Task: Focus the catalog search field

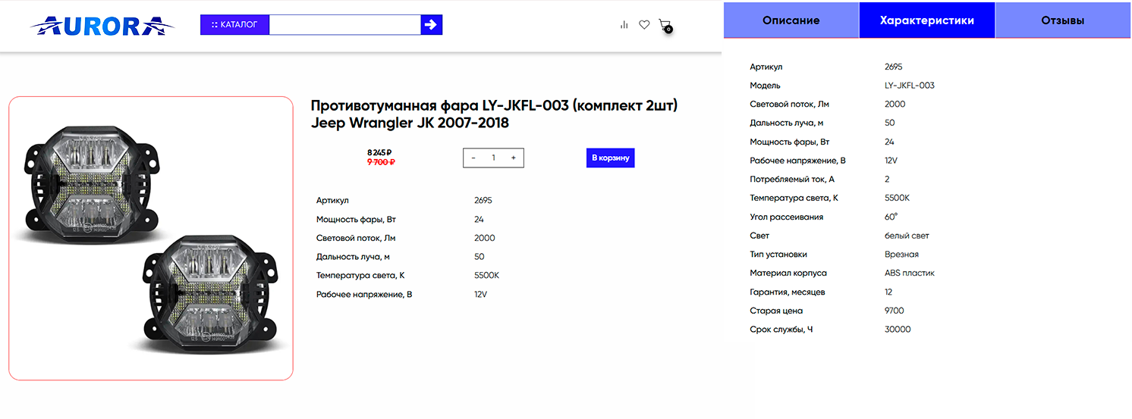Action: pyautogui.click(x=345, y=25)
